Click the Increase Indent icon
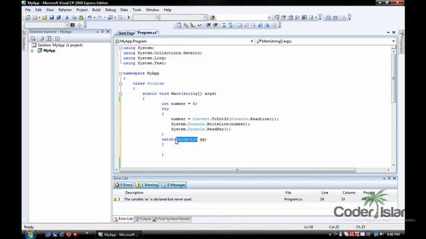The height and width of the screenshot is (239, 426). [x=216, y=25]
